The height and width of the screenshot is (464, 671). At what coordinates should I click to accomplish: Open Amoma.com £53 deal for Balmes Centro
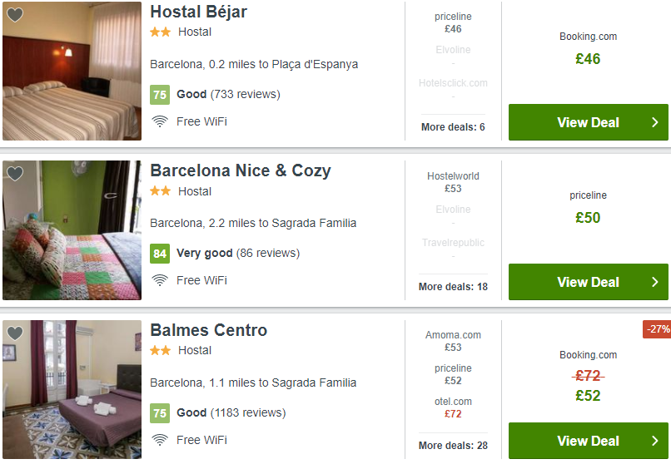pos(453,341)
